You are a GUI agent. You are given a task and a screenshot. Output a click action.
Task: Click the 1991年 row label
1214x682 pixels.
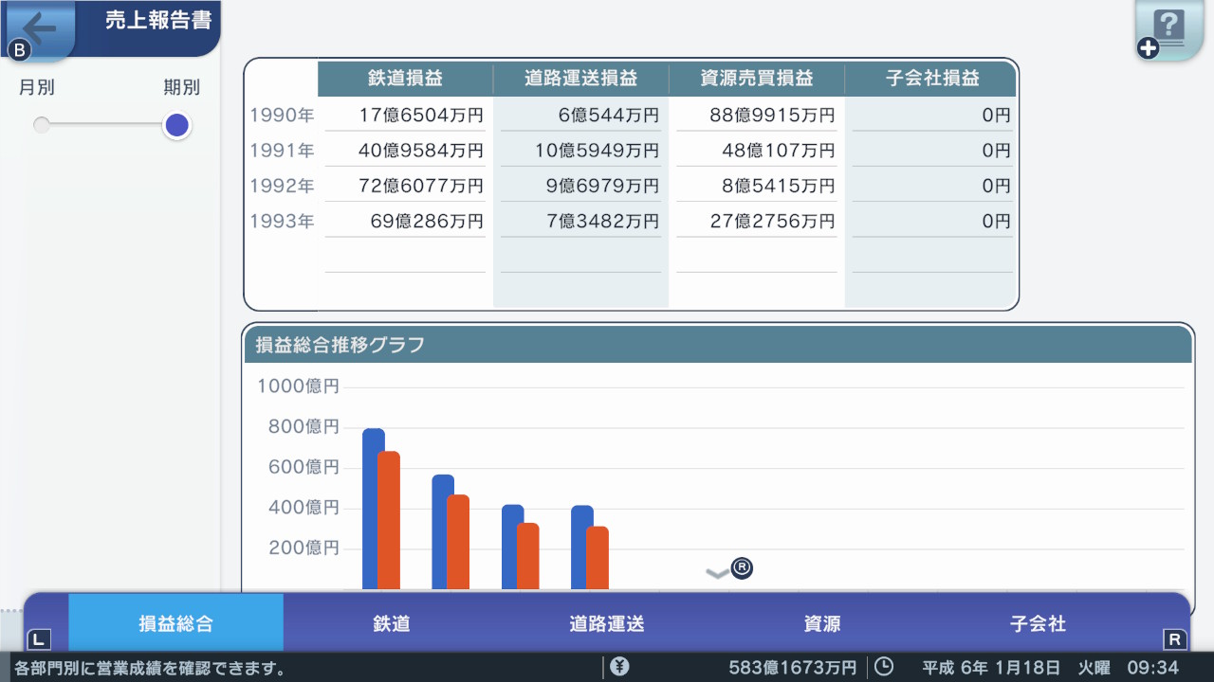[282, 151]
